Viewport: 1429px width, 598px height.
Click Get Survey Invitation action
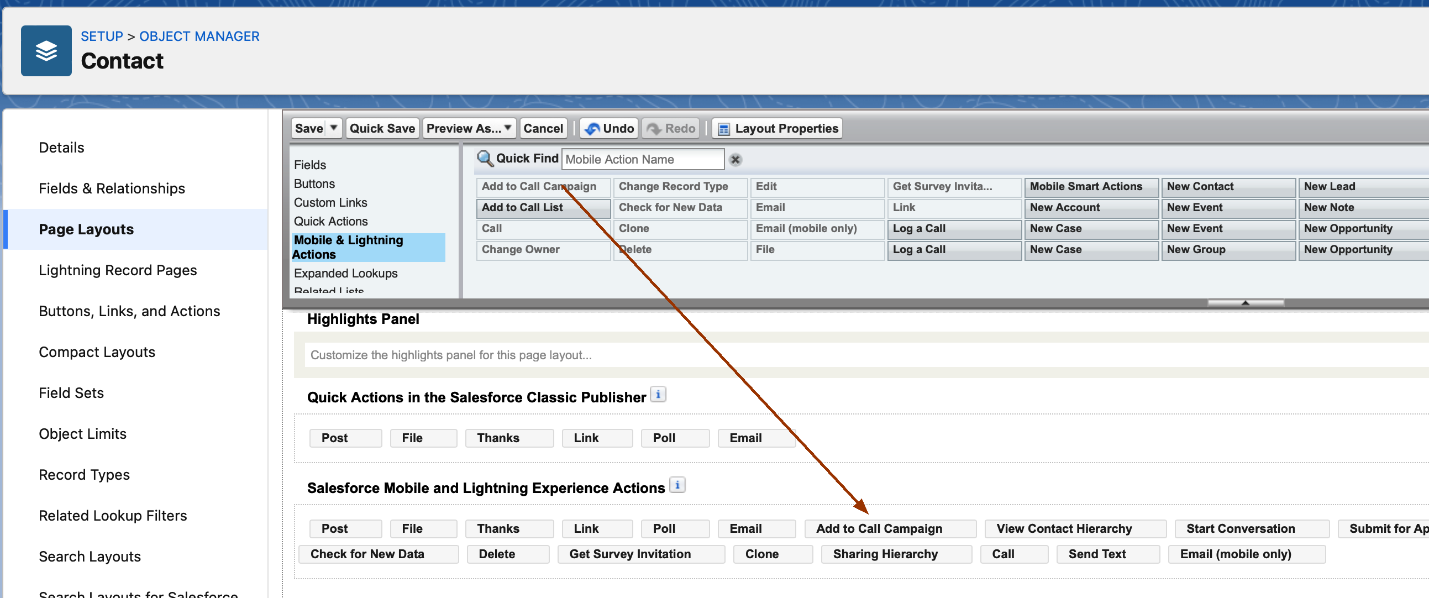click(x=640, y=555)
